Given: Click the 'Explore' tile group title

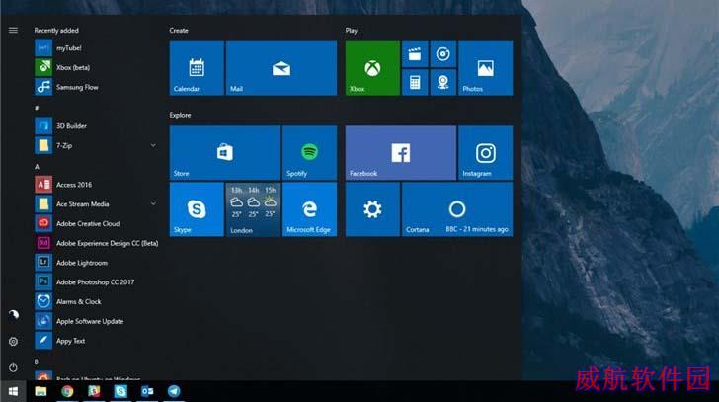Looking at the screenshot, I should (180, 115).
